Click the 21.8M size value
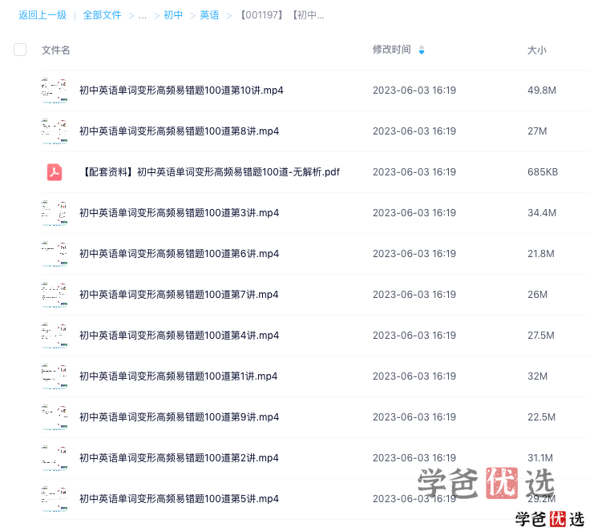590x531 pixels. [541, 254]
